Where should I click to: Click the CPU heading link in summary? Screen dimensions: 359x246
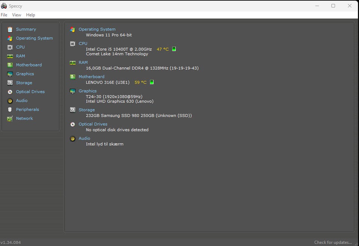[x=83, y=43]
